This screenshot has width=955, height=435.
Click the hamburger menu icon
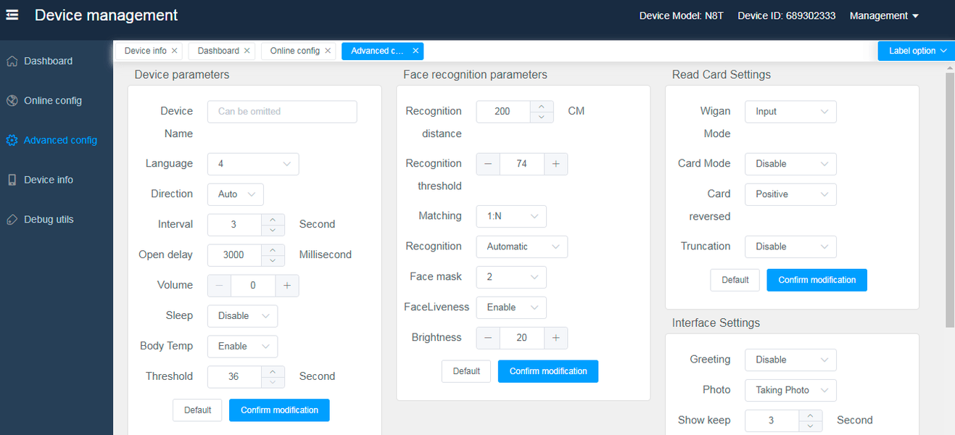pos(12,15)
